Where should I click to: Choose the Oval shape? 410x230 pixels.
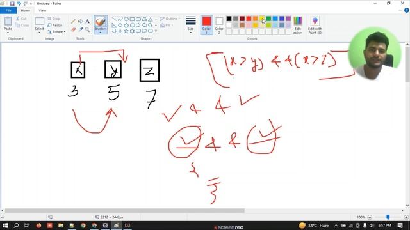126,19
